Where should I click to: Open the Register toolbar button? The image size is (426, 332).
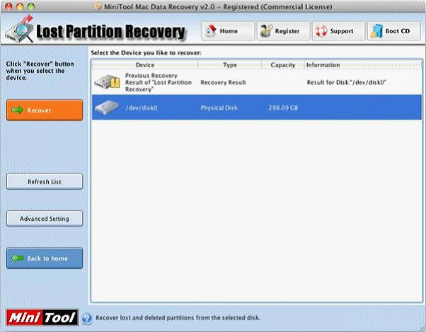[283, 31]
